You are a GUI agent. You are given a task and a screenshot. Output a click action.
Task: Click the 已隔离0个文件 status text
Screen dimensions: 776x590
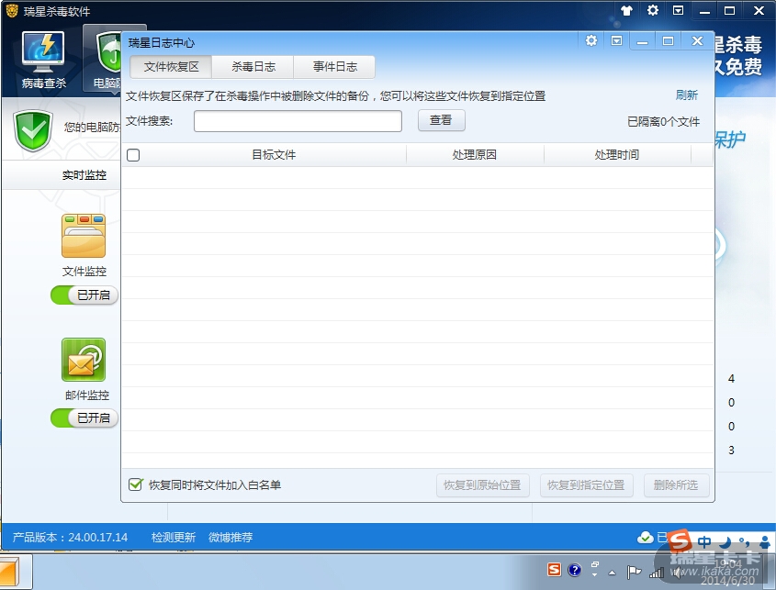(663, 122)
